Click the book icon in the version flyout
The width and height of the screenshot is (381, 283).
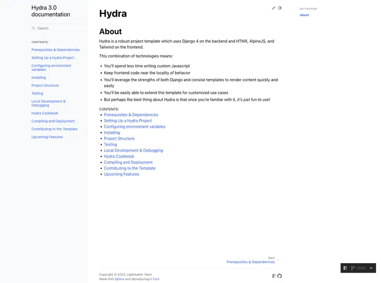click(345, 268)
